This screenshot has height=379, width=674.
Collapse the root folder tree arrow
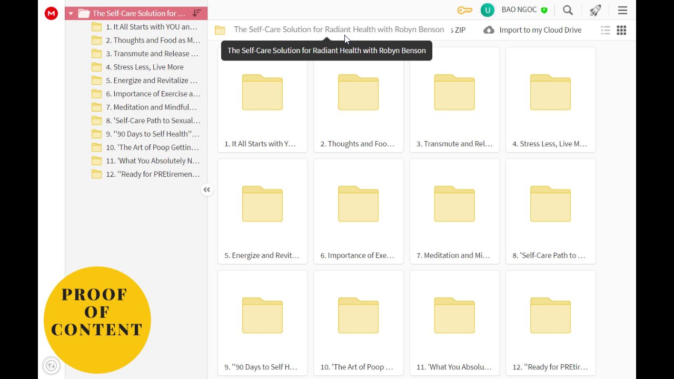[x=71, y=14]
